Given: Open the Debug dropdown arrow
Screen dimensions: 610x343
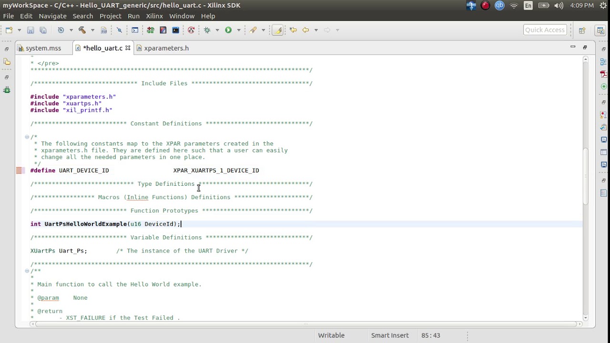Looking at the screenshot, I should click(x=217, y=30).
